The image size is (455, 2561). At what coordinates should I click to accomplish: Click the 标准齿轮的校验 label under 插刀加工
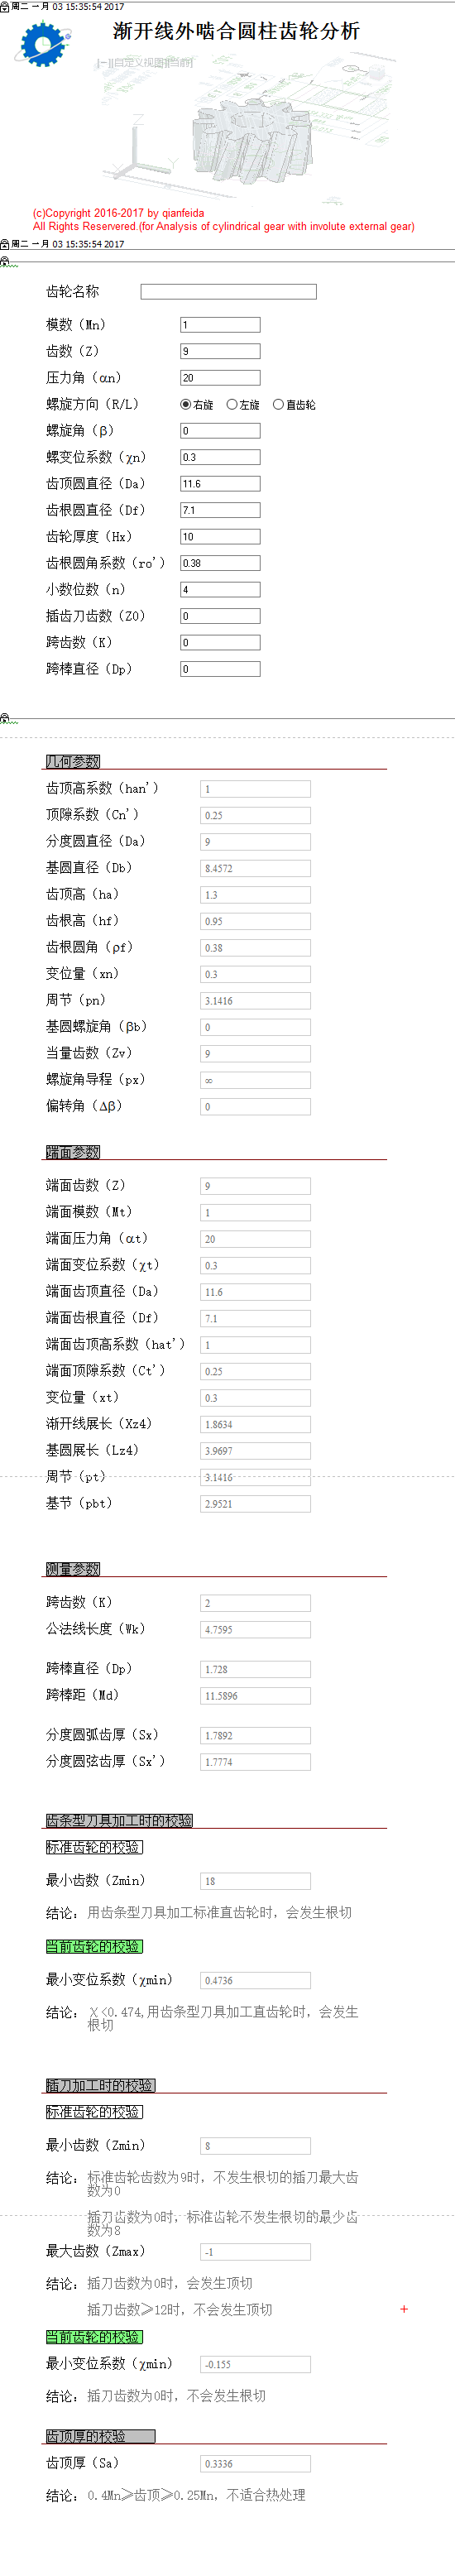coord(94,2112)
